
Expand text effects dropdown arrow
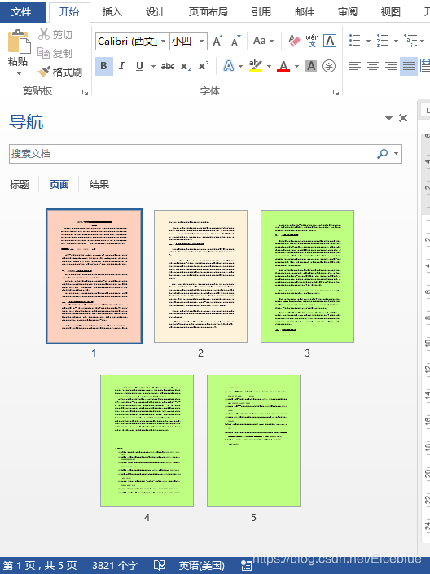tap(240, 66)
